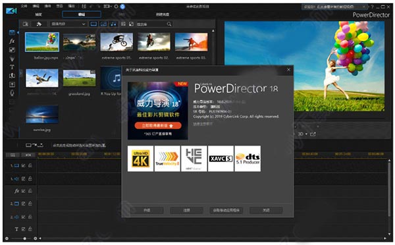Open the Particle Room in the sidebar
This screenshot has height=245, width=395.
click(12, 59)
